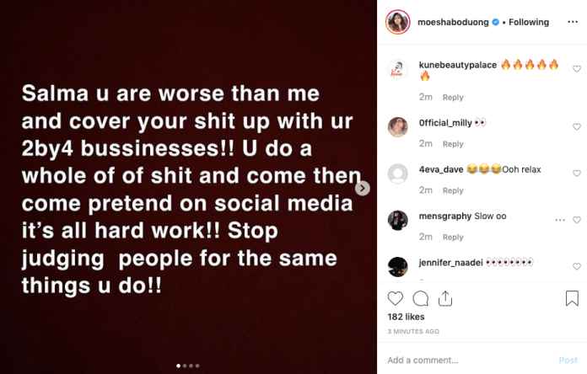
Task: Like the 4eva_dave comment
Action: pos(577,174)
